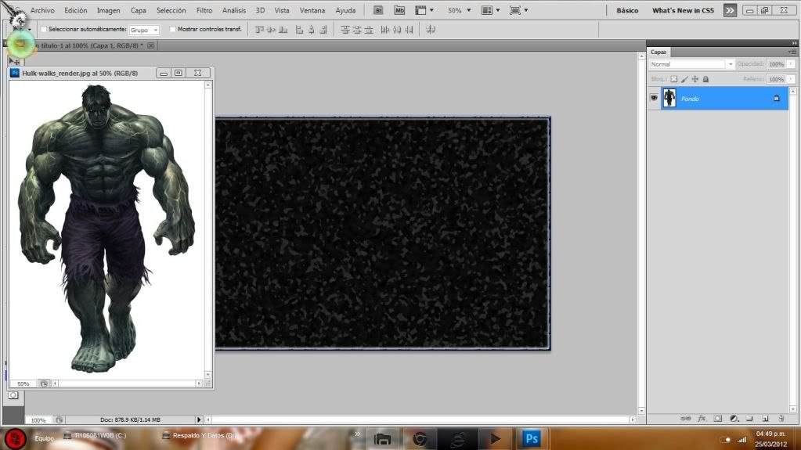
Task: Open the Opacidad slider arrow
Action: [792, 64]
